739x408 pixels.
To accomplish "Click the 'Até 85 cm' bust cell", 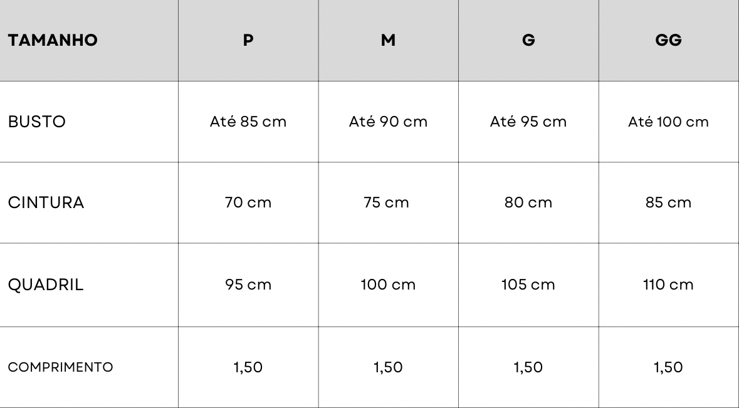I will pyautogui.click(x=248, y=122).
